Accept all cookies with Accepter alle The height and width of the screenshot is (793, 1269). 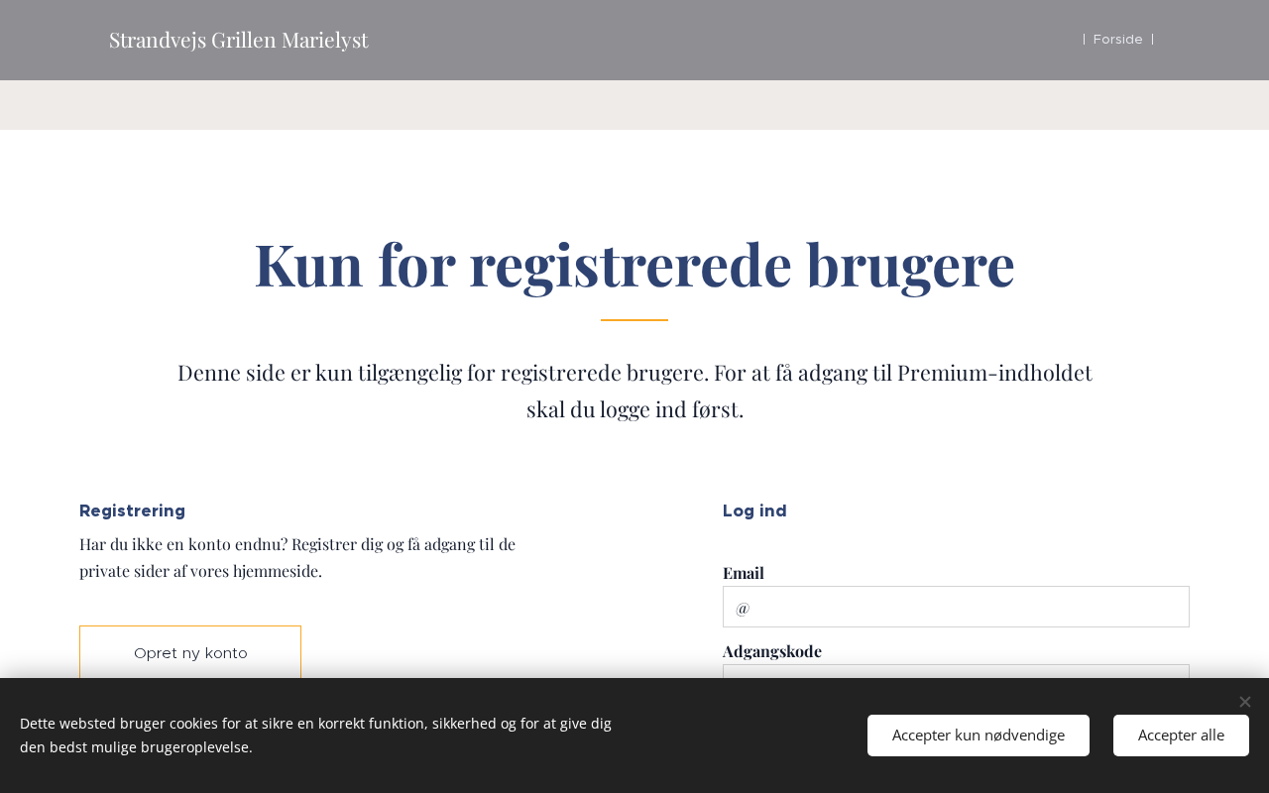[1180, 736]
